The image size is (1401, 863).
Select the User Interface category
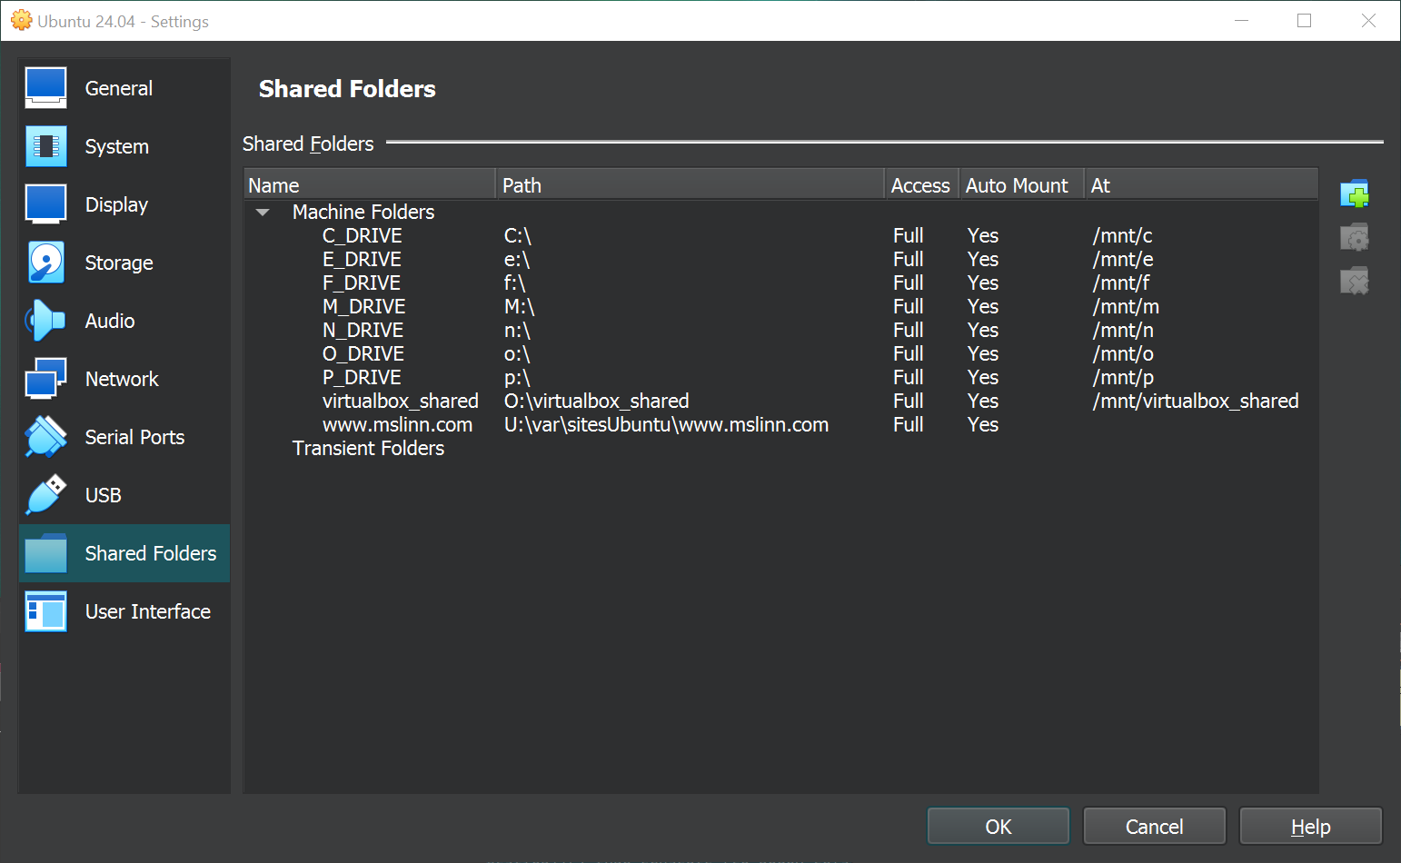(x=147, y=611)
